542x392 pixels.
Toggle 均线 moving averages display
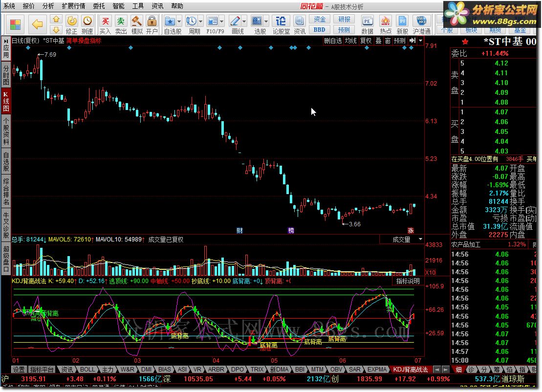point(351,41)
